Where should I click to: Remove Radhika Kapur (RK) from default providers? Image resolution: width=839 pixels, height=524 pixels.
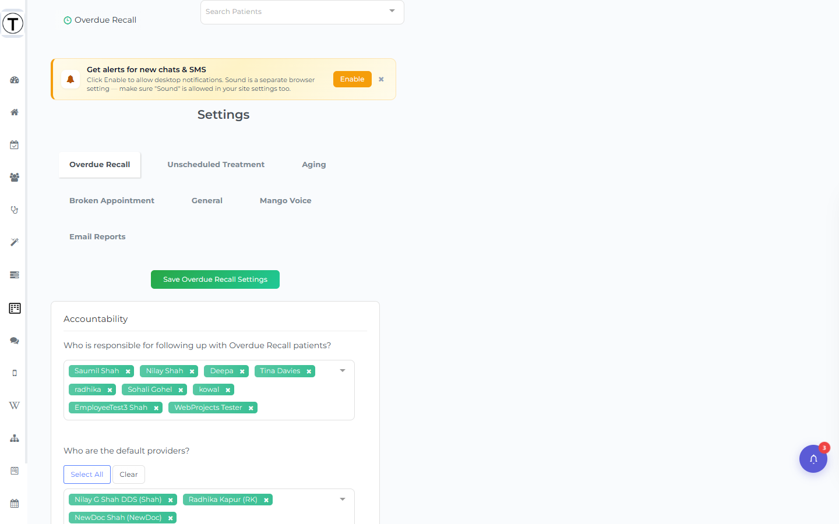[x=266, y=500]
